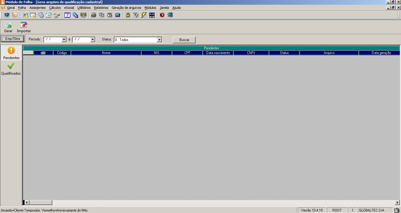
Task: Click the Buscar button
Action: click(184, 40)
